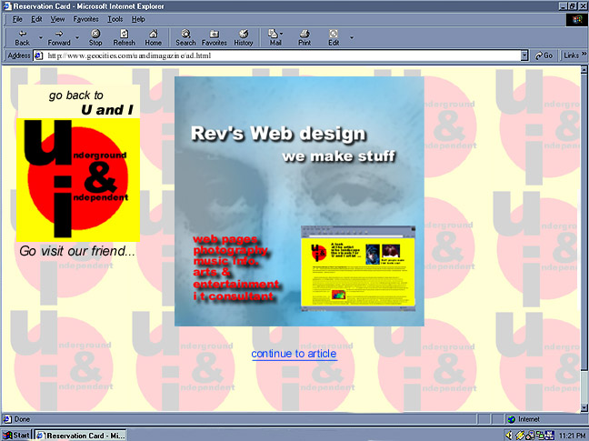This screenshot has height=441, width=589.
Task: Click inside the address bar URL field
Action: pos(273,55)
